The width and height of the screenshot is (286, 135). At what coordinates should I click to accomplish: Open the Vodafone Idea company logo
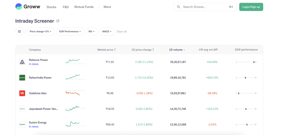tap(22, 93)
